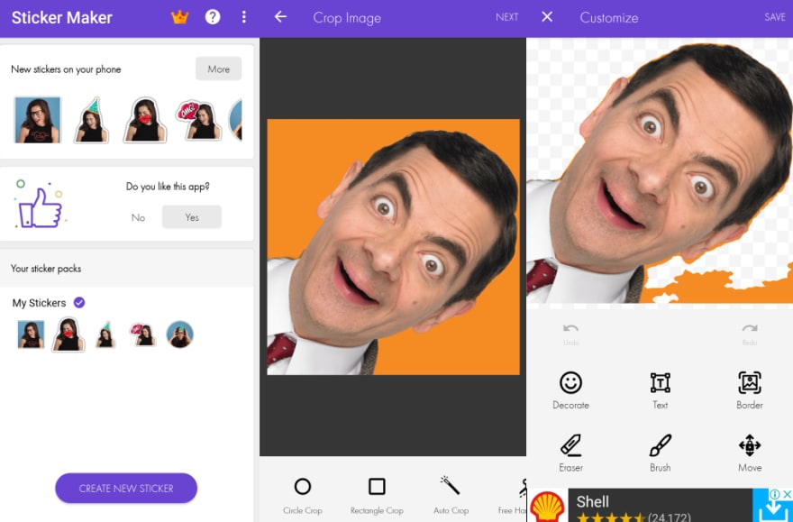793x522 pixels.
Task: Click the ad download arrow button
Action: point(773,508)
